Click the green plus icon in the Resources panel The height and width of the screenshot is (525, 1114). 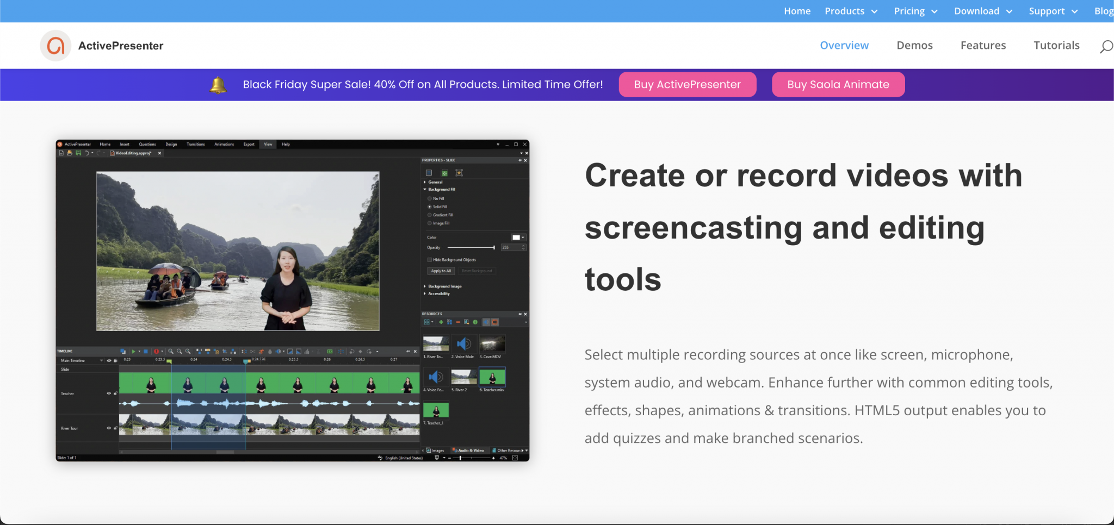pyautogui.click(x=441, y=322)
